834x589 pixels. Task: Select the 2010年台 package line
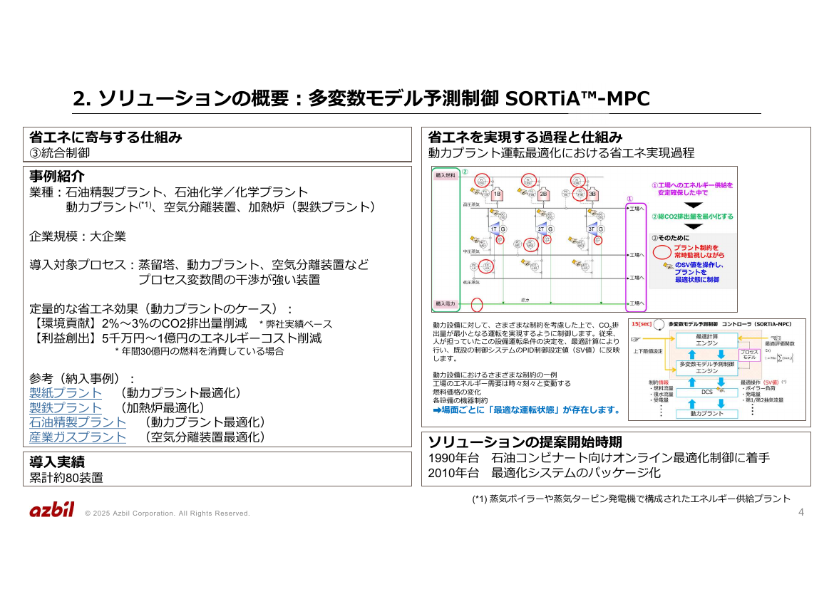(x=544, y=473)
